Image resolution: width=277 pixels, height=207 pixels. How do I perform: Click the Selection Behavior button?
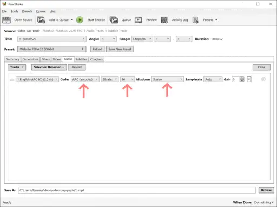click(x=49, y=67)
